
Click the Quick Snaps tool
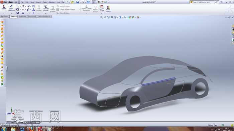pyautogui.click(x=102, y=8)
